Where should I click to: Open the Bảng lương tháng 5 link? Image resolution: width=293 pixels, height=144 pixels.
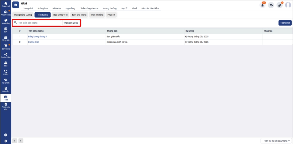tap(37, 36)
